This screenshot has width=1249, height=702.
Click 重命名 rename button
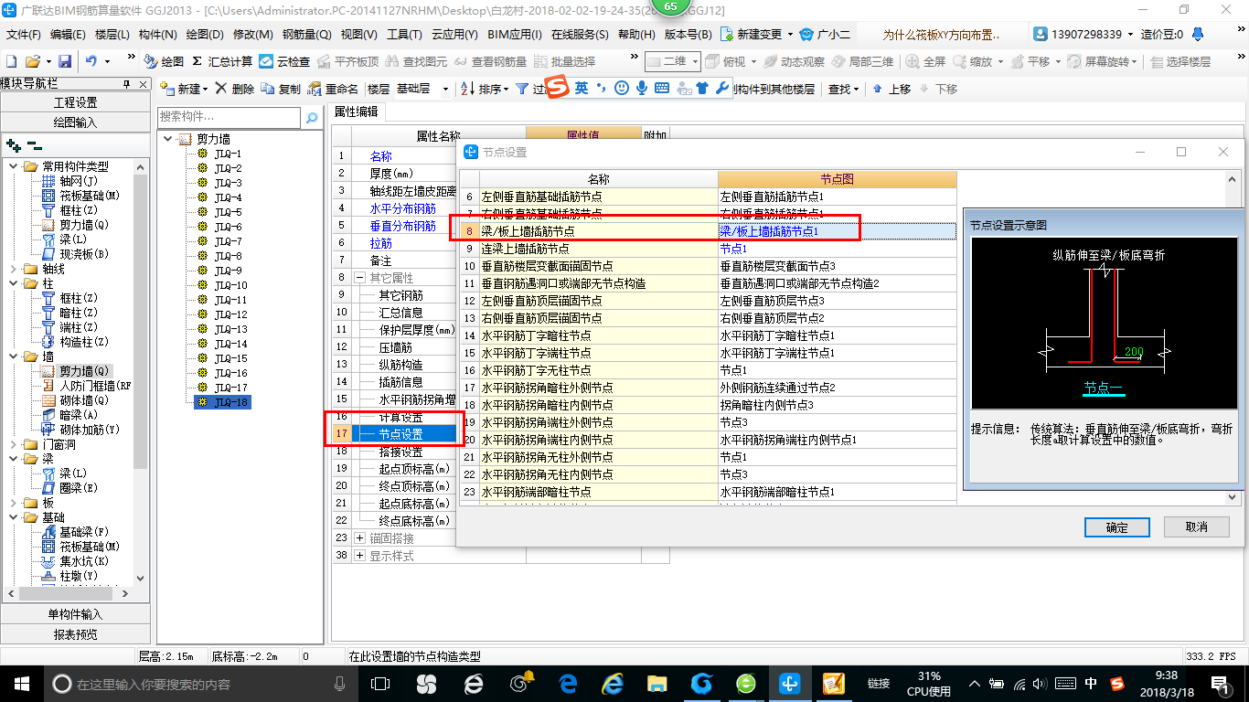334,89
